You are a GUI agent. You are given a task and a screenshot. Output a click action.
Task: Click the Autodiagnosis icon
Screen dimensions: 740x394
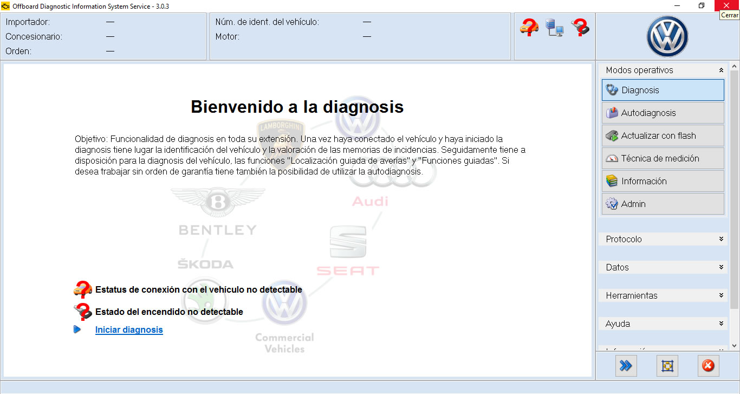pos(612,113)
